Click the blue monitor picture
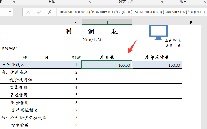The image size is (207, 129). (158, 32)
